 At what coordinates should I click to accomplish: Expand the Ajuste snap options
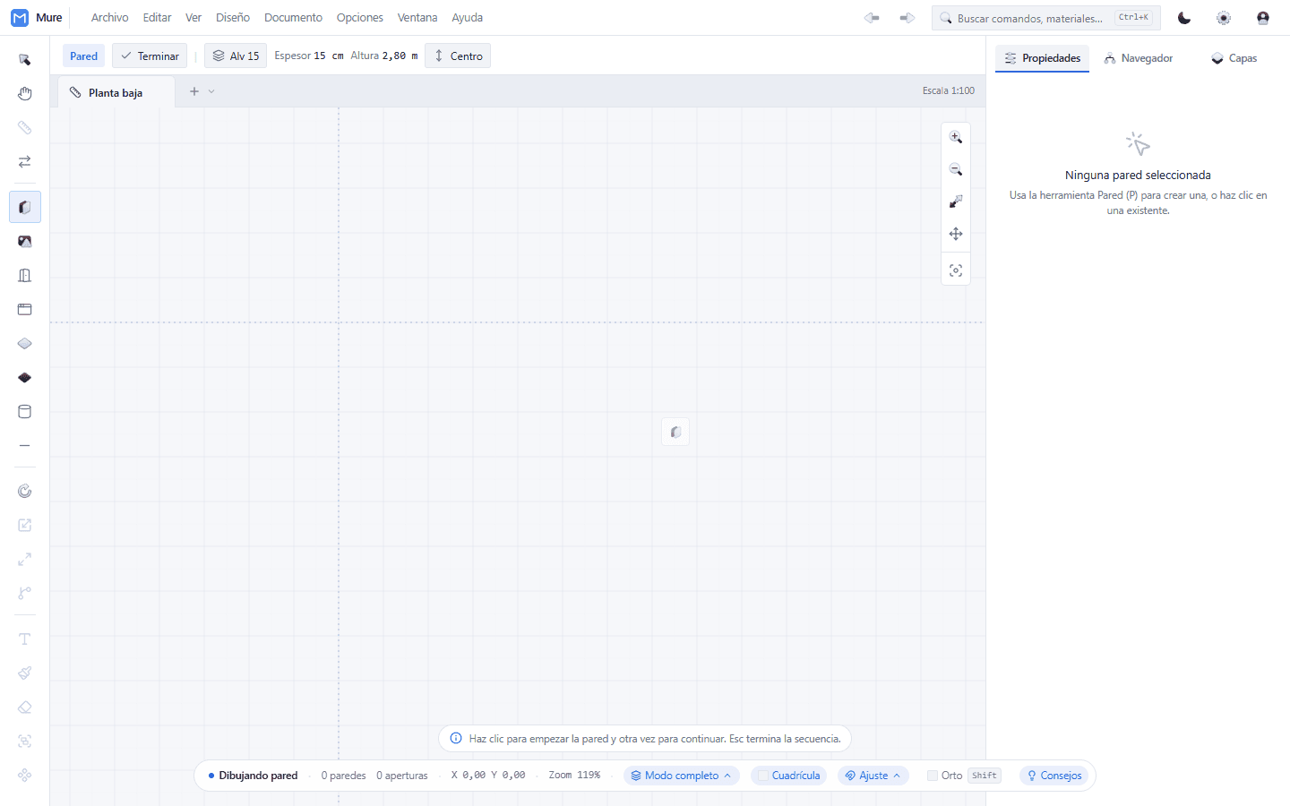[873, 776]
